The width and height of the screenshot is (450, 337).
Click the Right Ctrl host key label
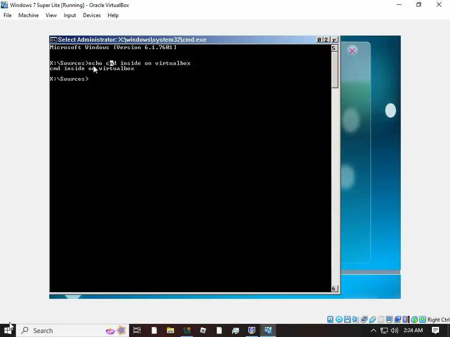438,319
